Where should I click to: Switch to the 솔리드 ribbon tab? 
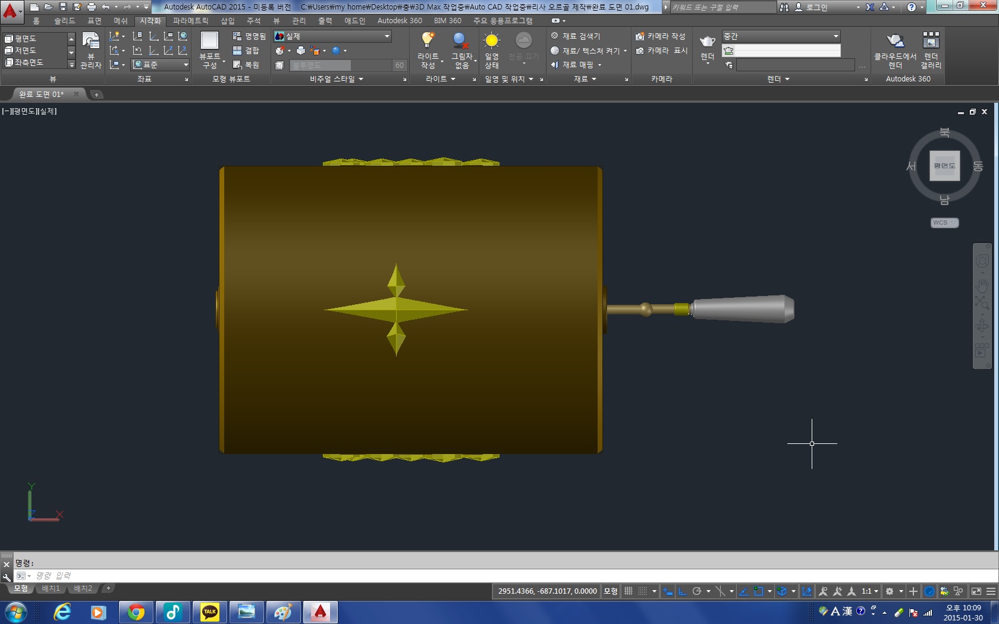[x=64, y=21]
